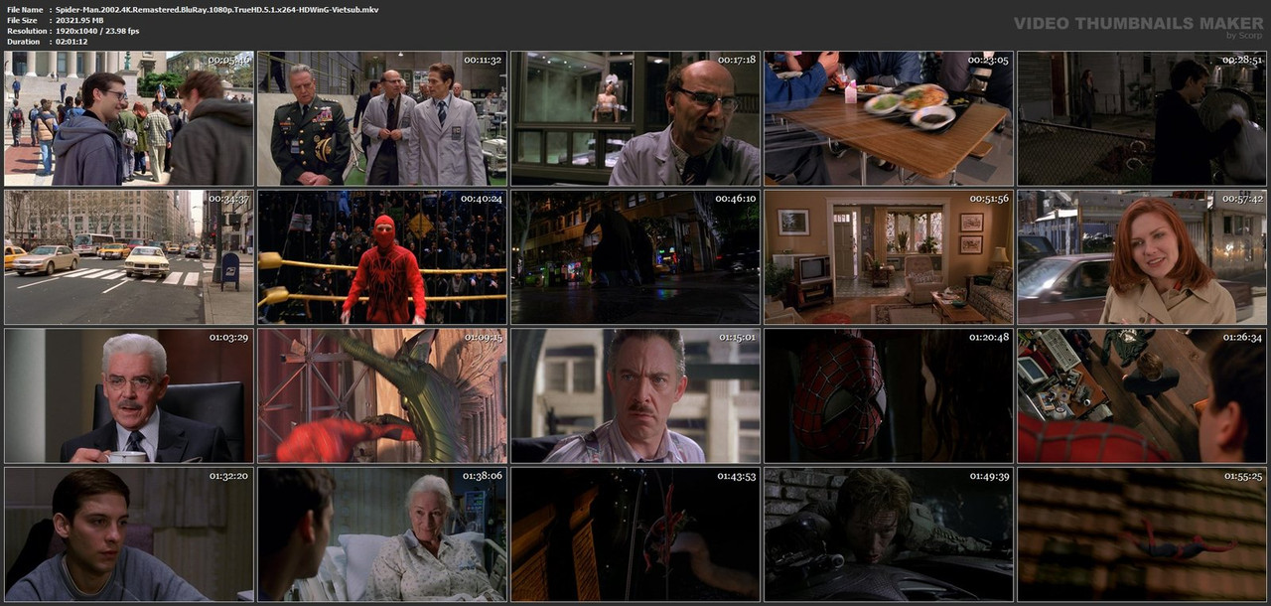Click the 'Resolution' label
1271x606 pixels.
click(x=25, y=31)
